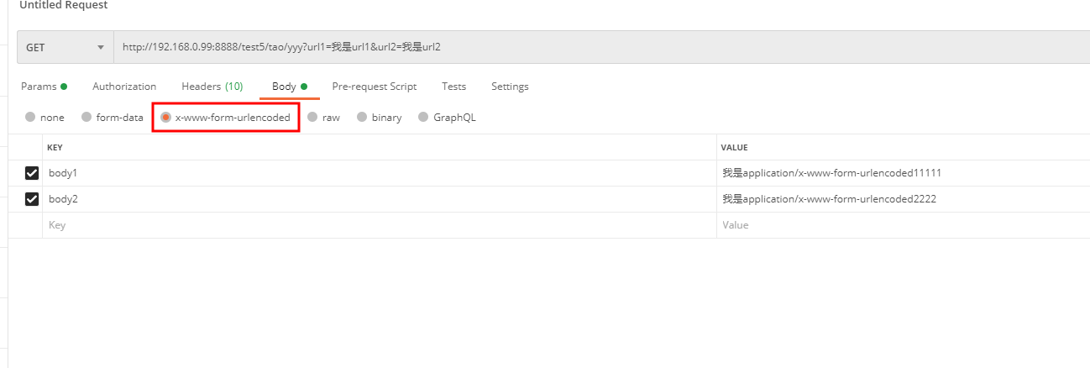The height and width of the screenshot is (368, 1090).
Task: Click the value ending in urlencoded2222
Action: pos(829,199)
